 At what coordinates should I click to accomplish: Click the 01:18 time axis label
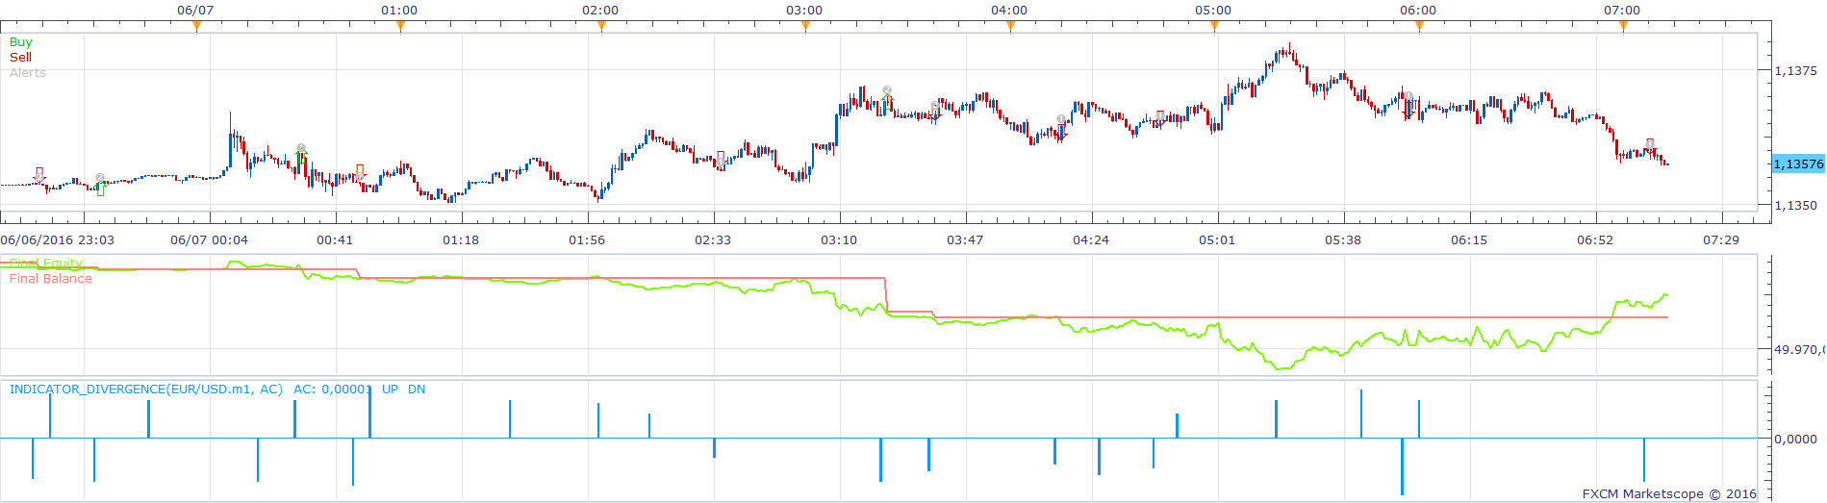point(461,240)
